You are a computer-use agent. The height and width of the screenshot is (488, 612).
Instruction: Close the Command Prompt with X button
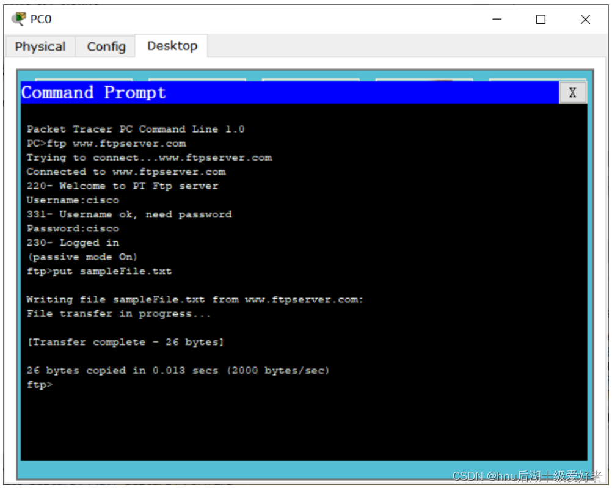coord(572,93)
